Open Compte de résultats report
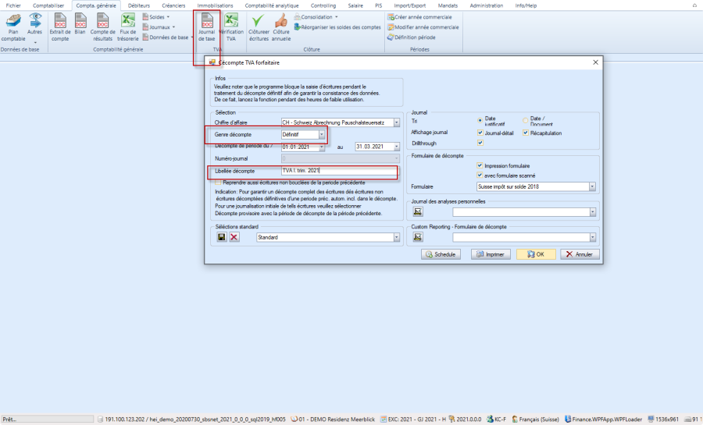 click(x=102, y=27)
